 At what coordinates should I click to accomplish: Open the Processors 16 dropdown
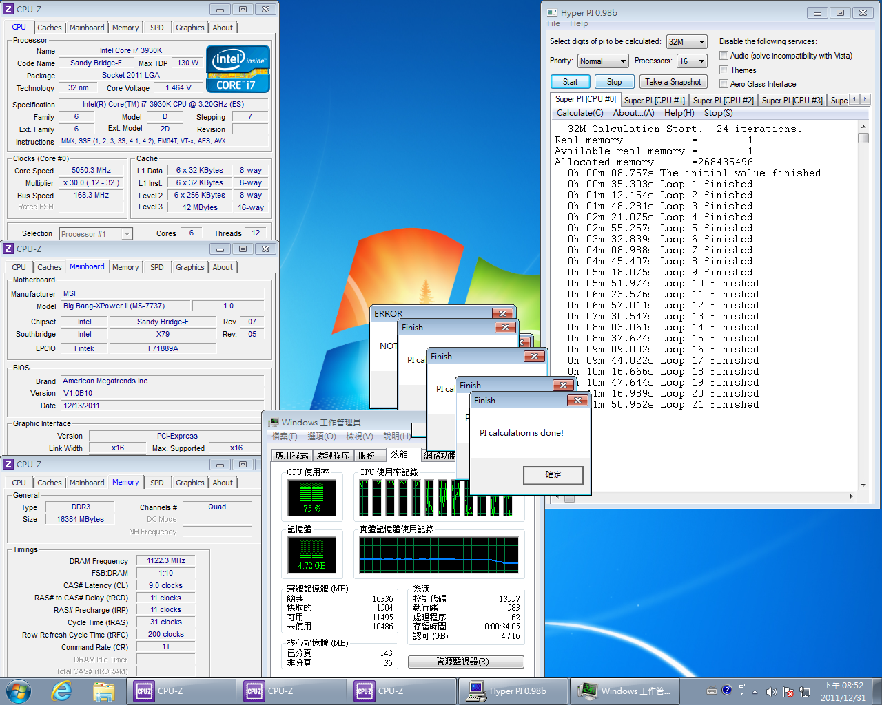[x=693, y=61]
